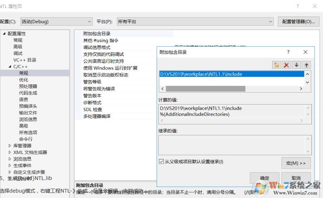This screenshot has height=198, width=323.
Task: Click the 调试信息格式 property
Action: [x=97, y=47]
